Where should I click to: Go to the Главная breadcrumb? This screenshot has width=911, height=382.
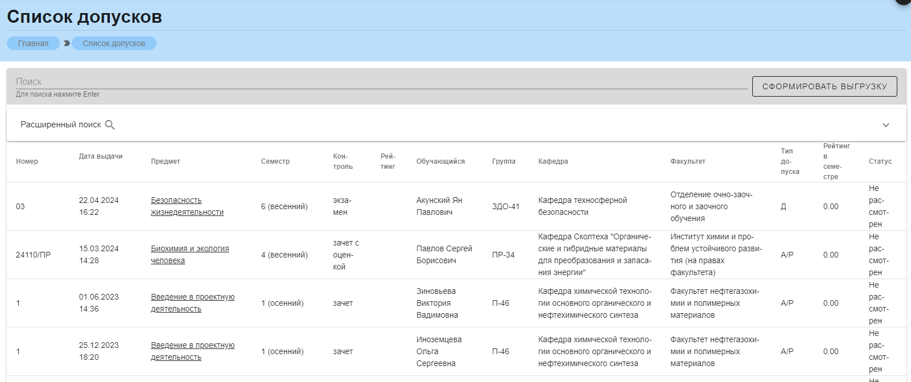pos(33,43)
